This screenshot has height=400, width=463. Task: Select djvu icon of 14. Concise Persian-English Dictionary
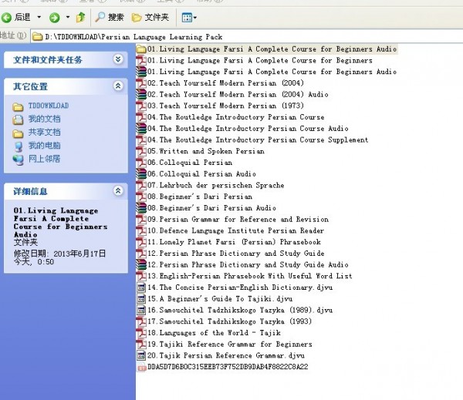click(141, 287)
